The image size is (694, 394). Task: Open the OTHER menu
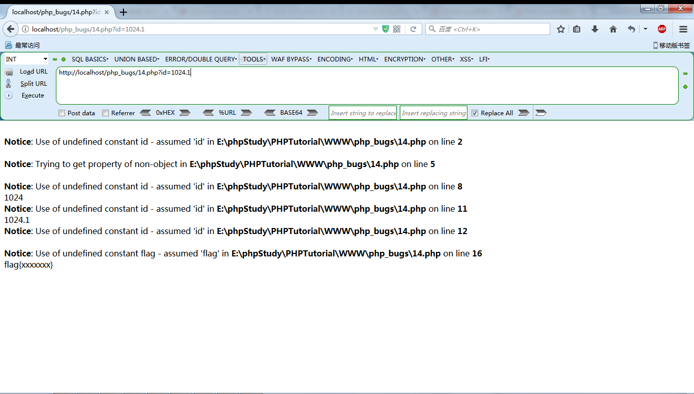443,59
